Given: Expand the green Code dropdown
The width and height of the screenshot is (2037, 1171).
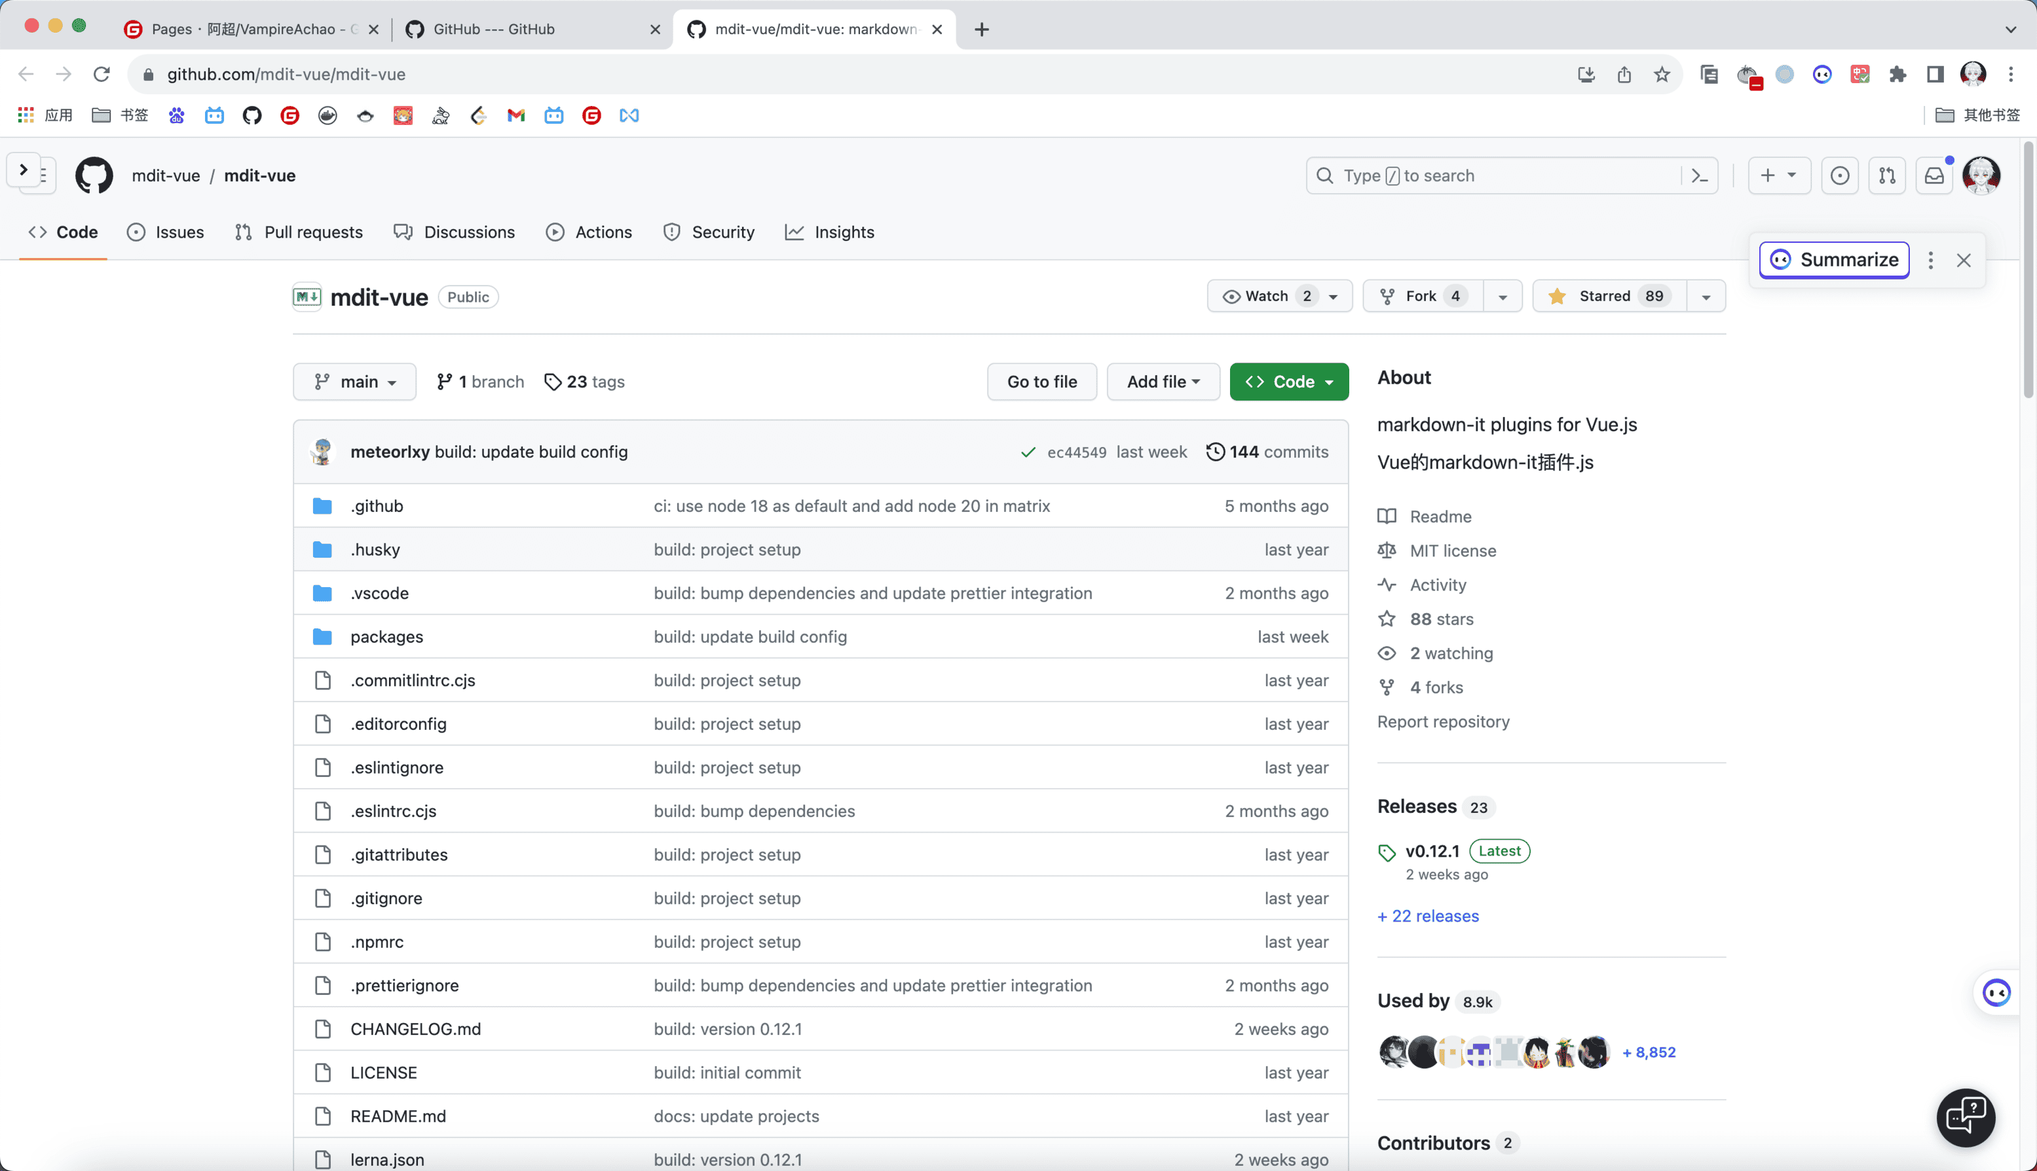Looking at the screenshot, I should tap(1288, 382).
